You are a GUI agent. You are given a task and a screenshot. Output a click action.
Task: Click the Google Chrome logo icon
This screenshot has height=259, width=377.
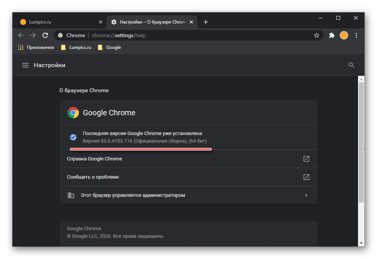point(73,113)
